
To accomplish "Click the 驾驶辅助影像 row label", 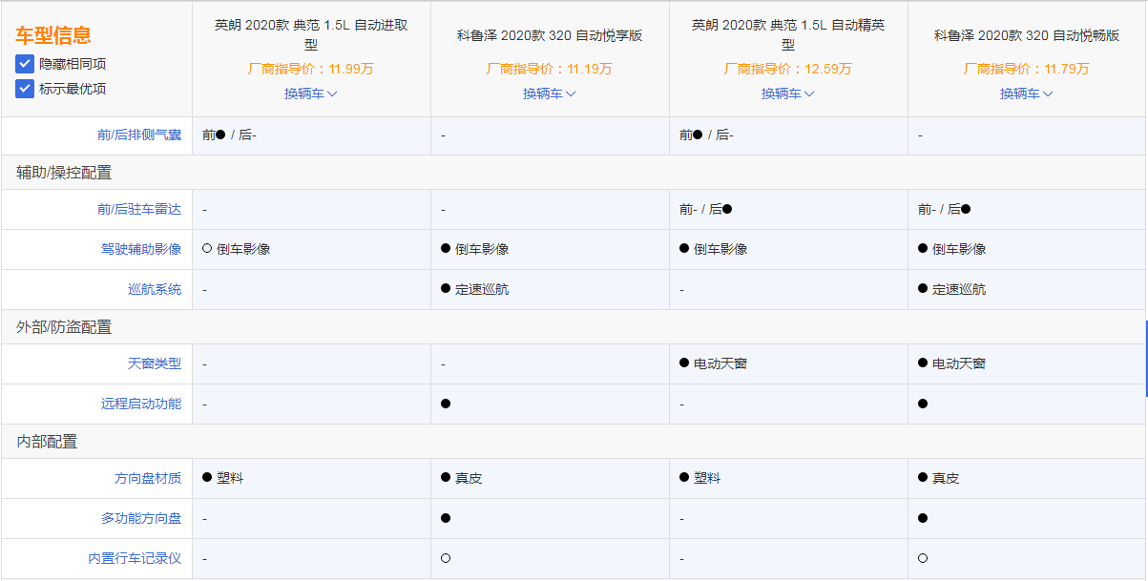I will click(141, 249).
